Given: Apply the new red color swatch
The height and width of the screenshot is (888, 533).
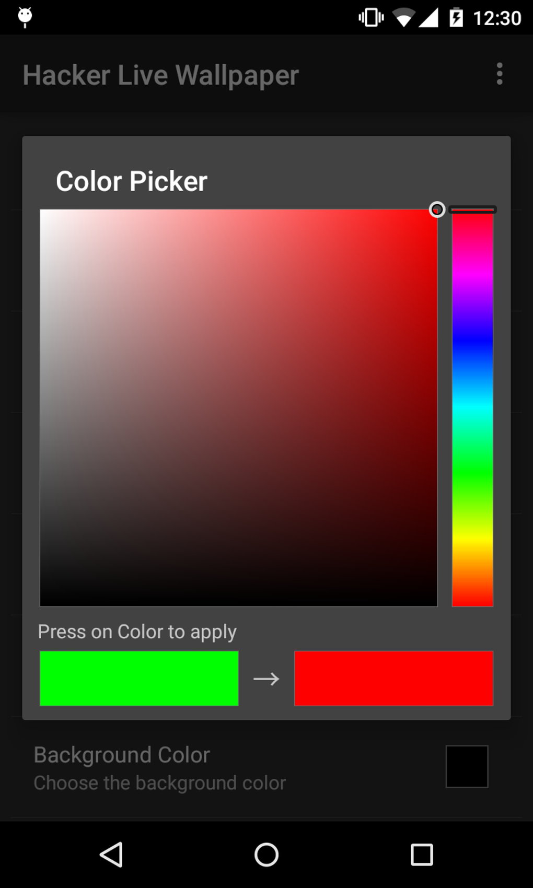Looking at the screenshot, I should coord(393,678).
